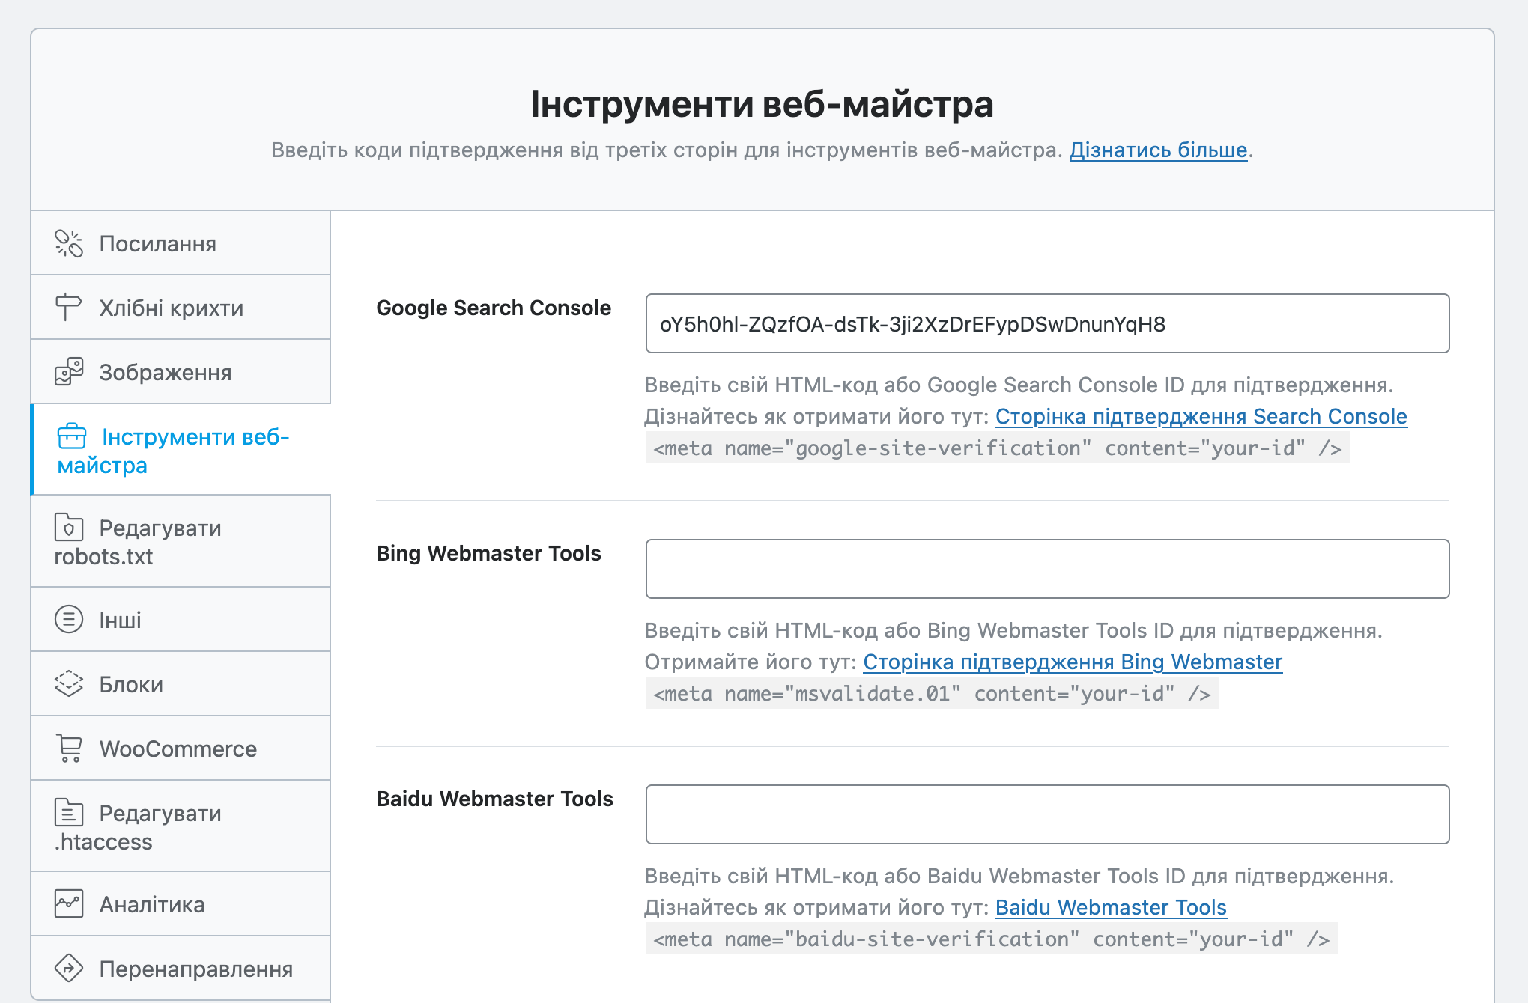Screen dimensions: 1528x1003
Task: Click the Baidu Webmaster Tools field label
Action: (x=494, y=799)
